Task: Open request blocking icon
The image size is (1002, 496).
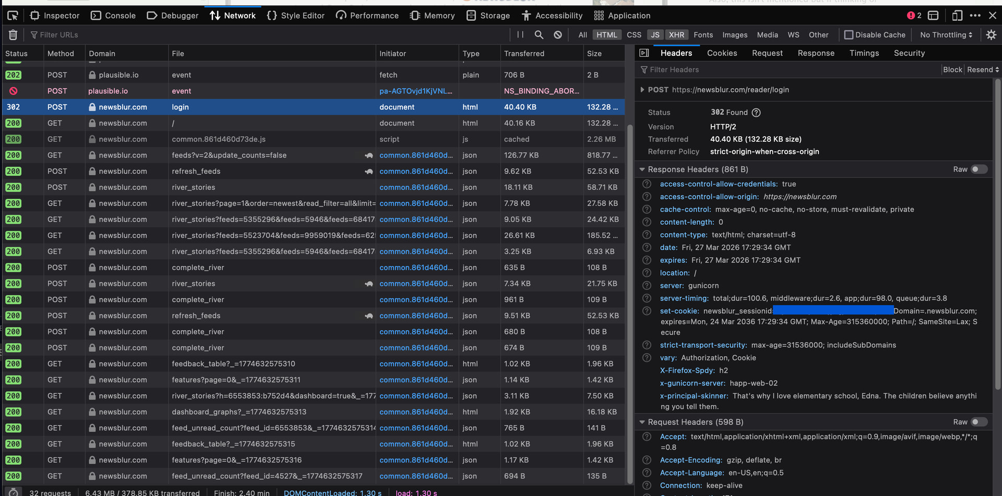Action: click(x=558, y=35)
